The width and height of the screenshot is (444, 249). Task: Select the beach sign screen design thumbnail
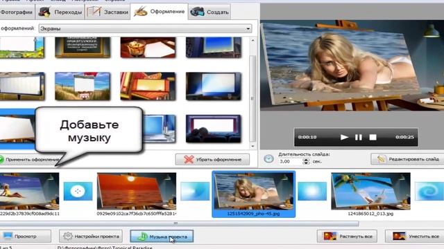coord(83,86)
